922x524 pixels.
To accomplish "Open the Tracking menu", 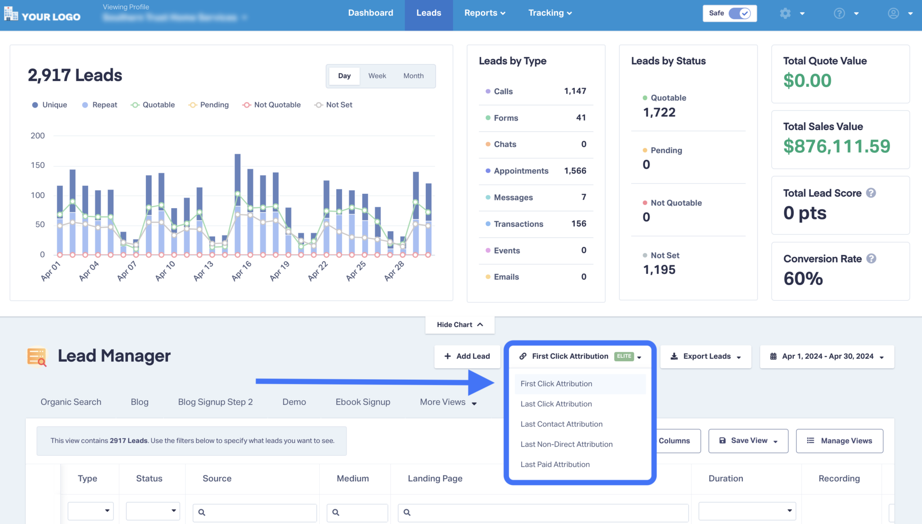I will (550, 13).
